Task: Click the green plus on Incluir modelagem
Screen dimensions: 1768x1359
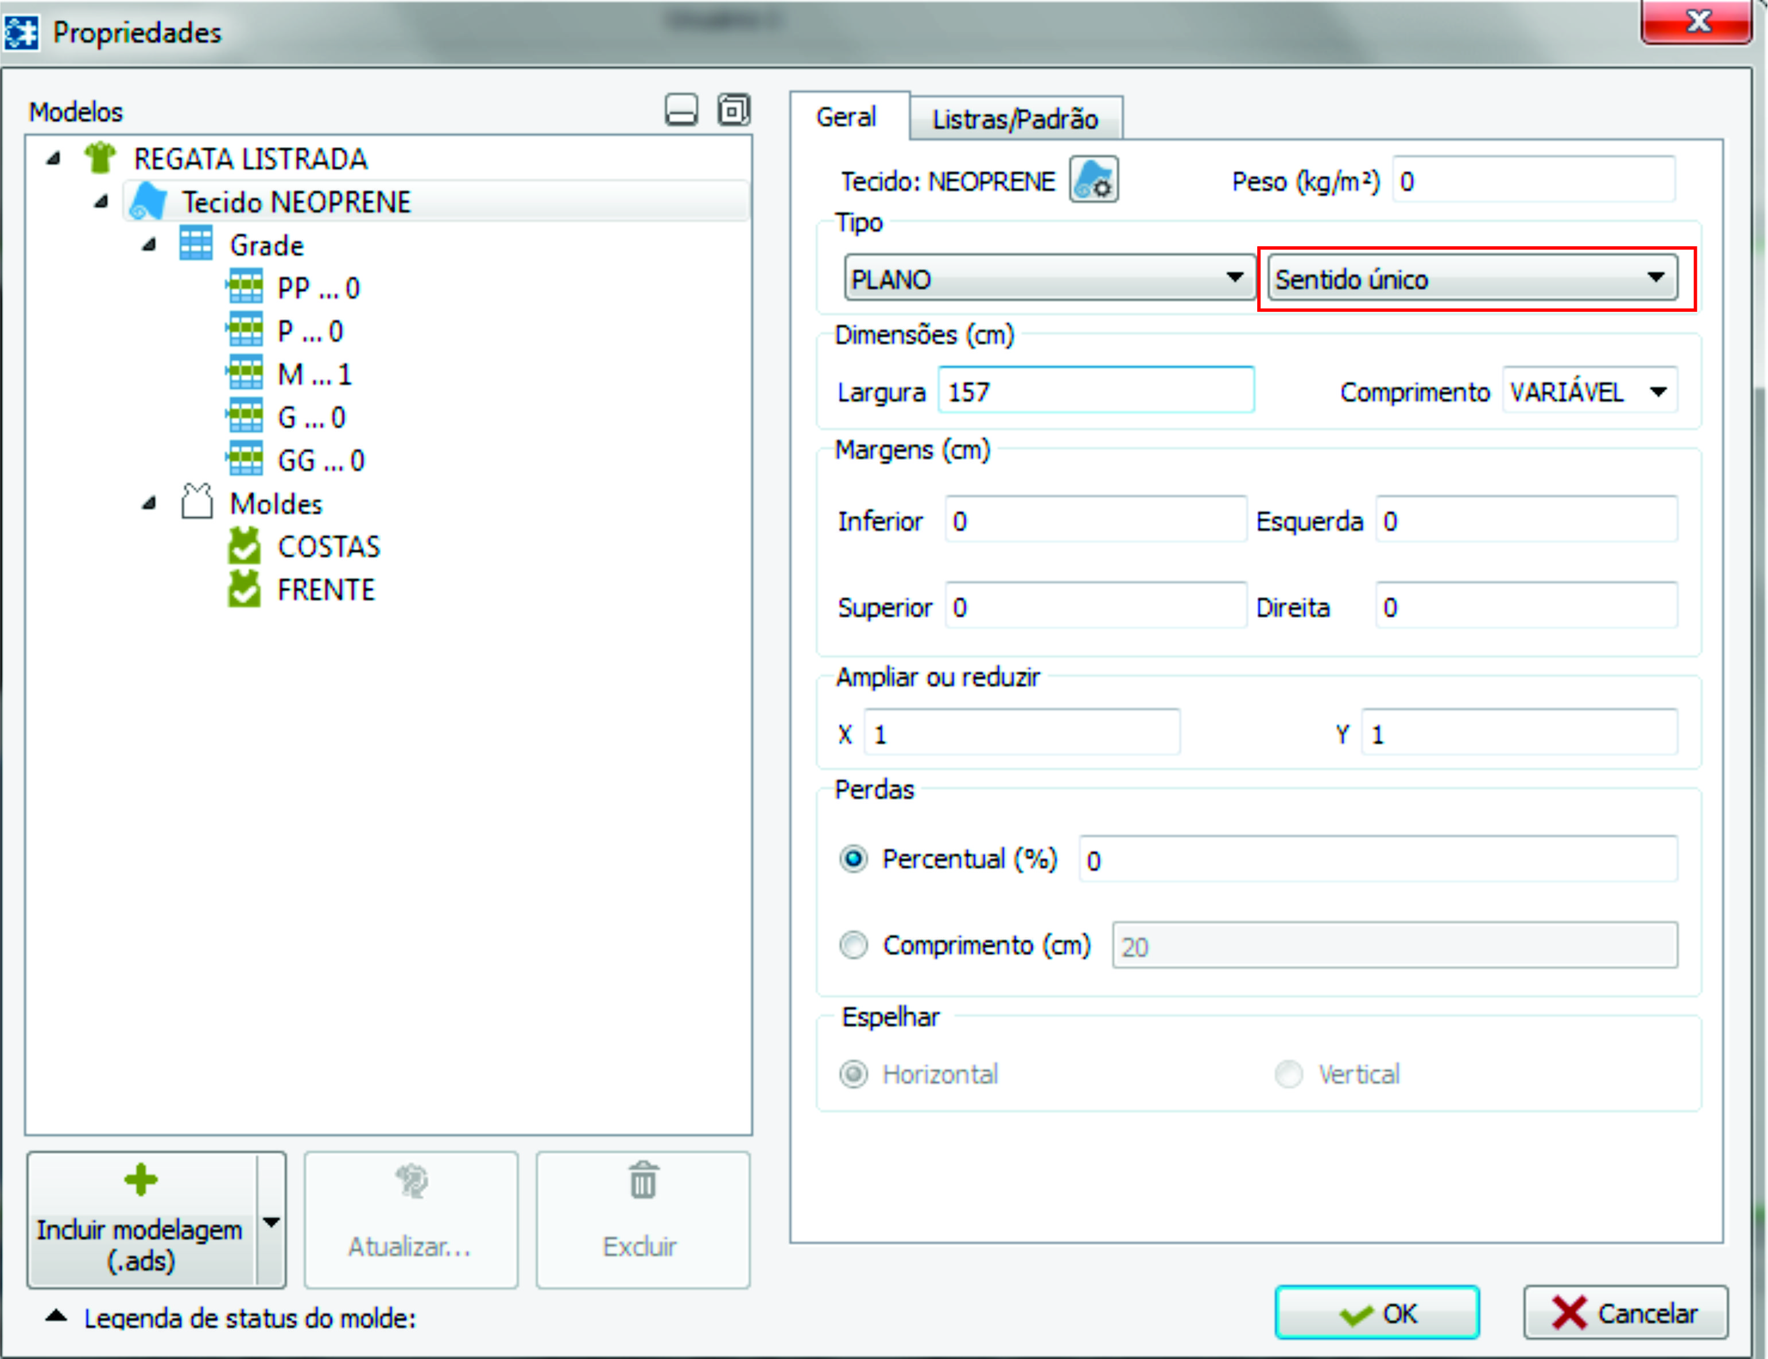Action: (141, 1180)
